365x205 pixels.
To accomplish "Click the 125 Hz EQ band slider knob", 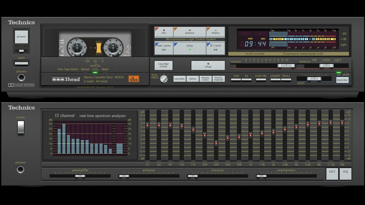I will click(182, 126).
